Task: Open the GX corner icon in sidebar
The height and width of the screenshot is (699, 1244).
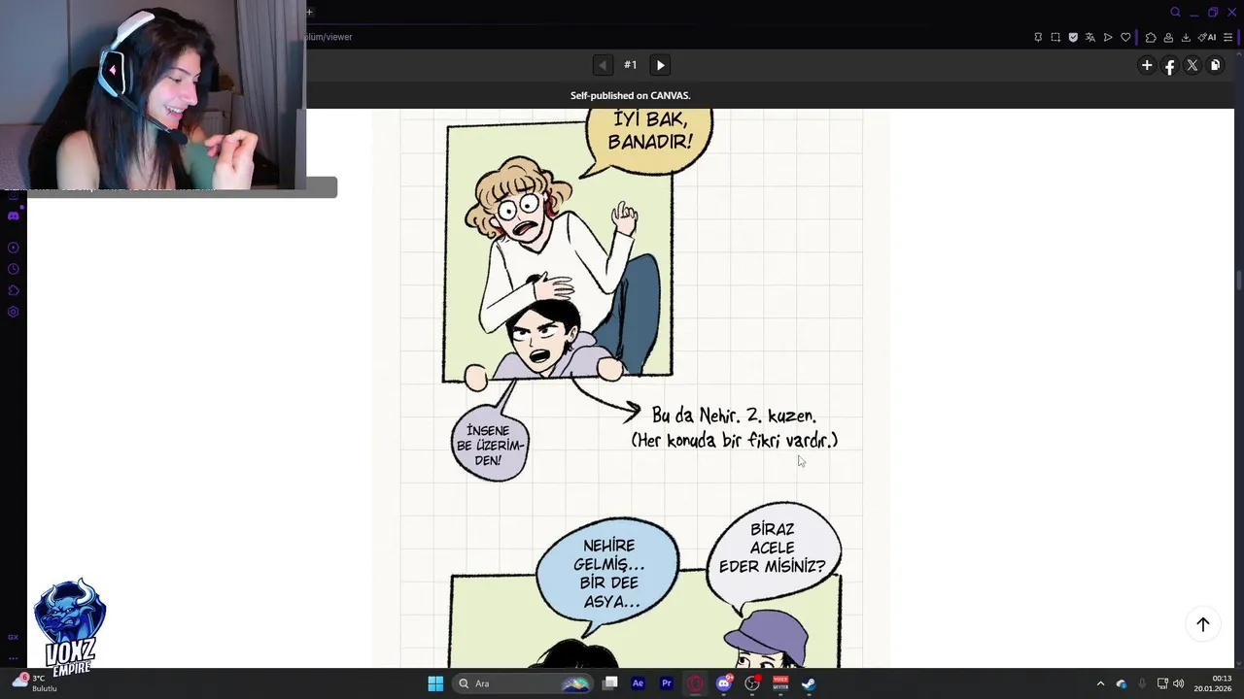Action: coord(13,637)
